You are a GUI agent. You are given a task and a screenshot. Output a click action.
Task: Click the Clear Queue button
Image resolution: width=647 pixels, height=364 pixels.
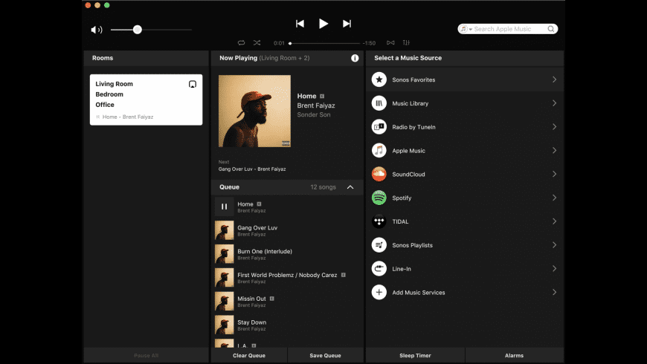click(249, 356)
